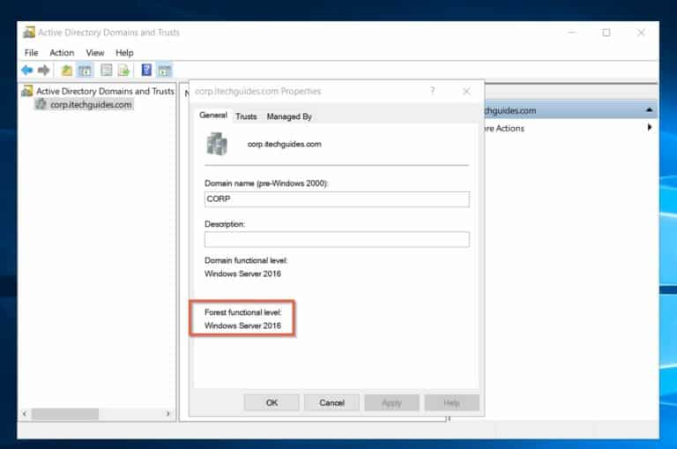The height and width of the screenshot is (449, 677).
Task: Click the blue Help book toolbar icon
Action: coord(147,70)
